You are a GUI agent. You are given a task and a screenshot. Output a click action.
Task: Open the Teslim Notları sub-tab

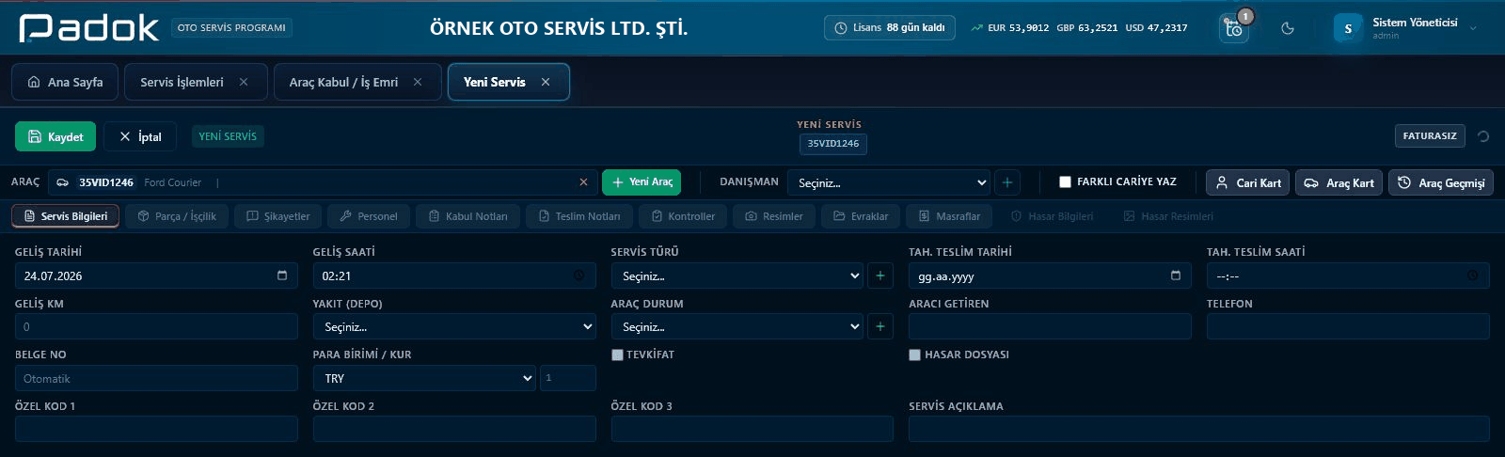[579, 216]
